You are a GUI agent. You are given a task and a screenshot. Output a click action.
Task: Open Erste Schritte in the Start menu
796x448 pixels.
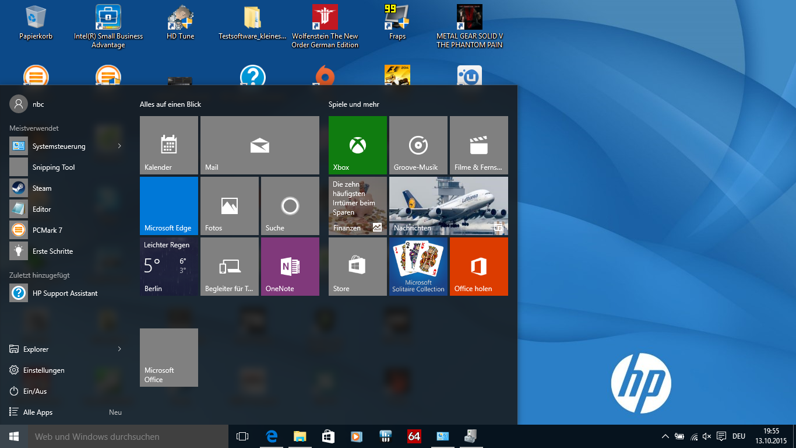pos(65,251)
